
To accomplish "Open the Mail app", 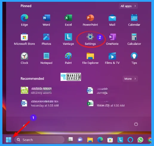I will pos(112,20).
